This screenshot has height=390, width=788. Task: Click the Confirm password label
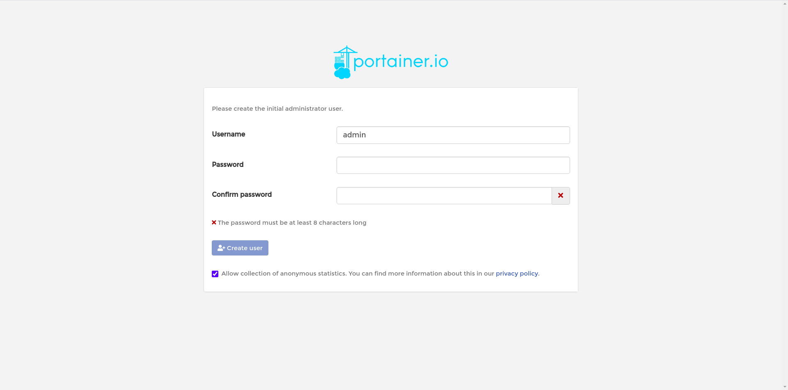click(x=242, y=194)
